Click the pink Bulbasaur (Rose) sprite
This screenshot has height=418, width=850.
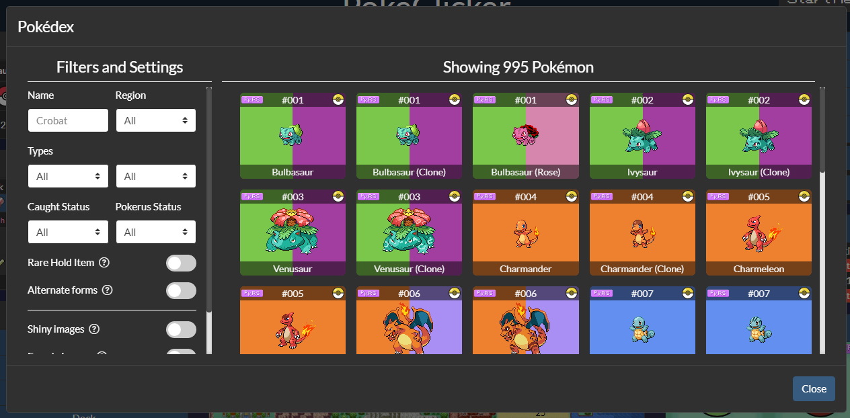coord(526,135)
